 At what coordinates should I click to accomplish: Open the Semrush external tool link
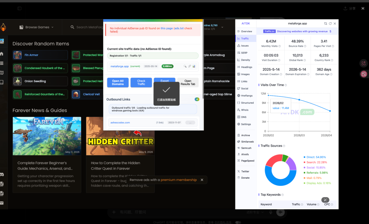point(244,148)
